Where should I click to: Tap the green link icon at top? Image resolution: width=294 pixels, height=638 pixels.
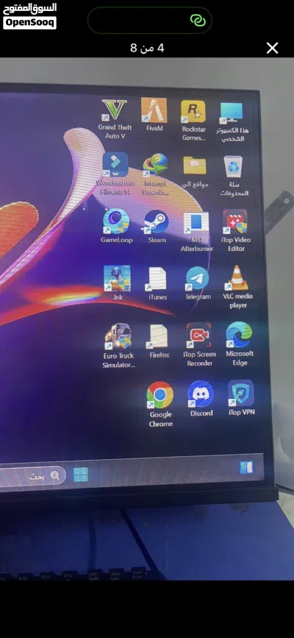coord(198,21)
